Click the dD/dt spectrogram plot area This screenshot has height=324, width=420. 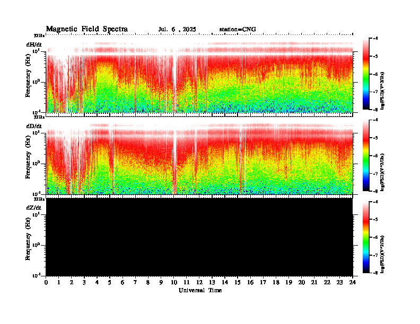199,155
